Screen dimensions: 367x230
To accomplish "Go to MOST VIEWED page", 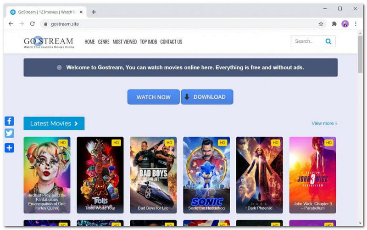I will point(125,42).
